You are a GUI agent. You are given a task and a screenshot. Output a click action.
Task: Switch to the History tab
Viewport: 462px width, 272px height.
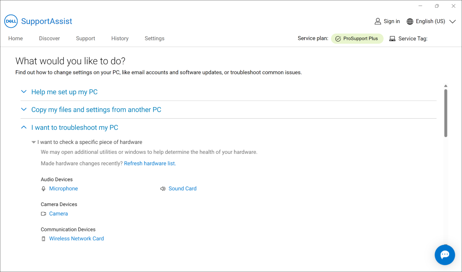coord(120,39)
